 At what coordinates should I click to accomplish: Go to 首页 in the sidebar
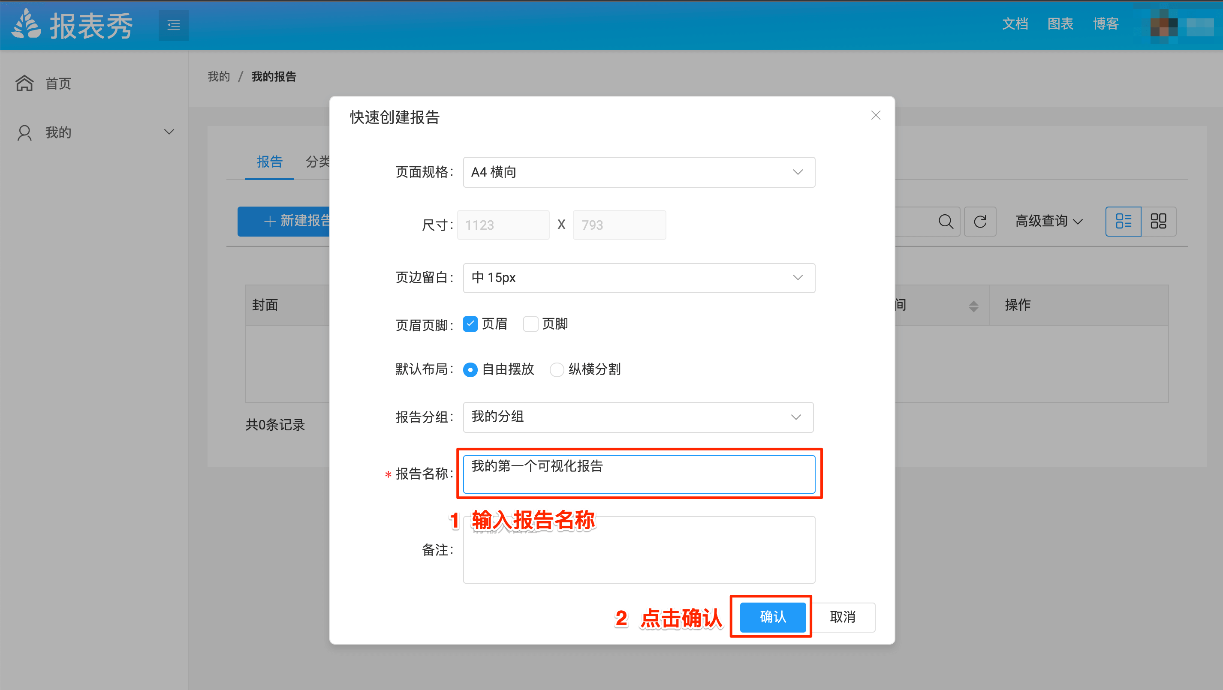58,84
